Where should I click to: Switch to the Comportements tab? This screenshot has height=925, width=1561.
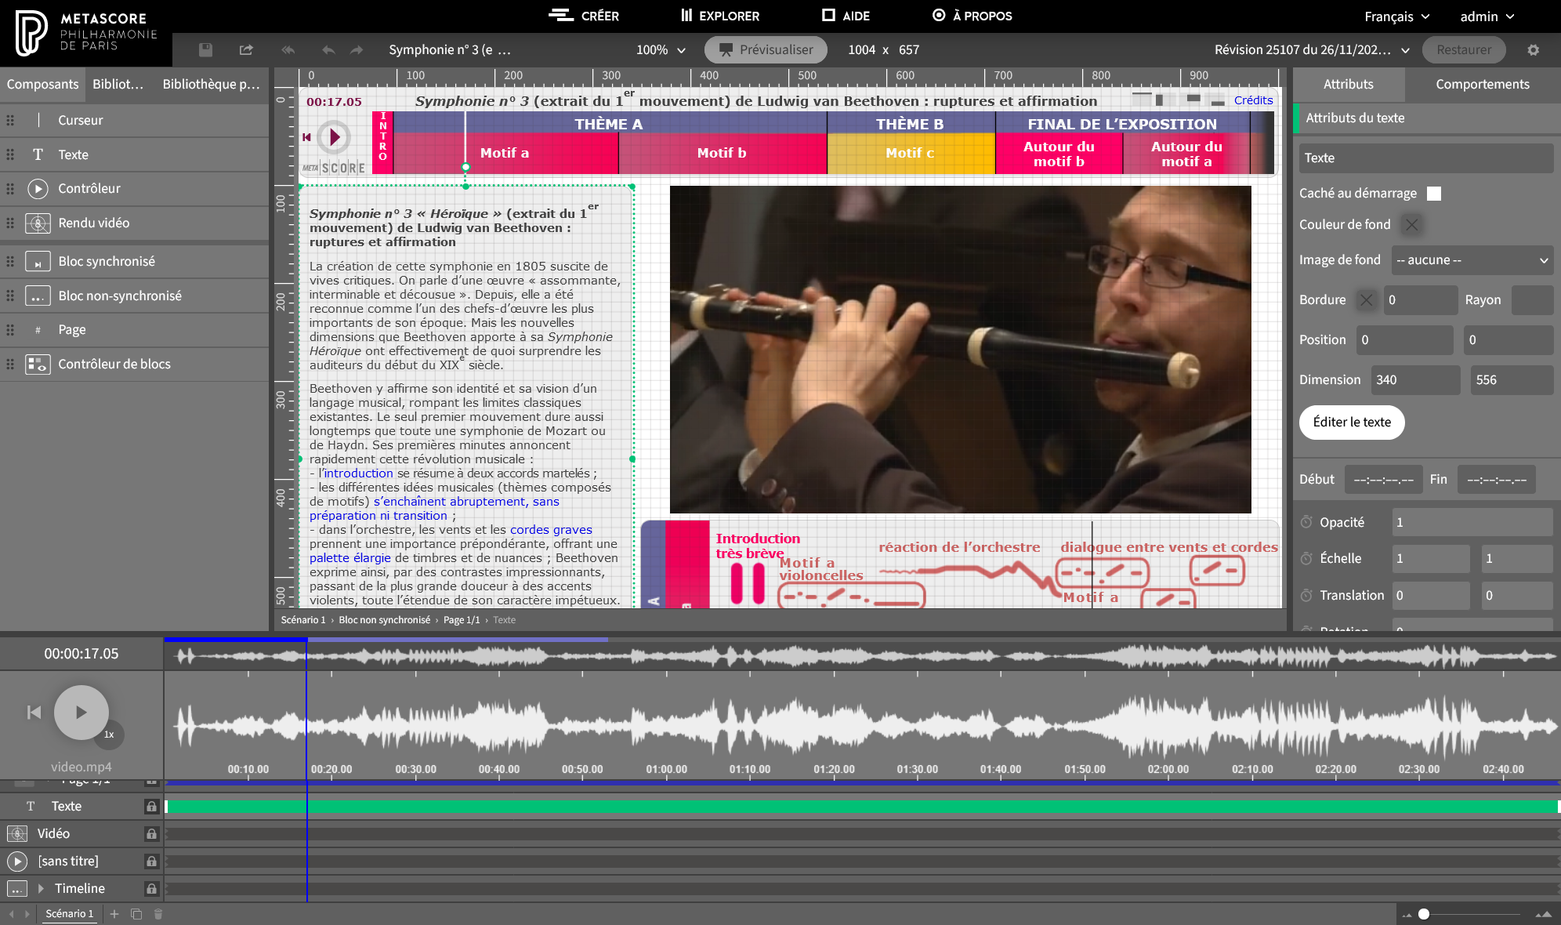click(x=1482, y=84)
